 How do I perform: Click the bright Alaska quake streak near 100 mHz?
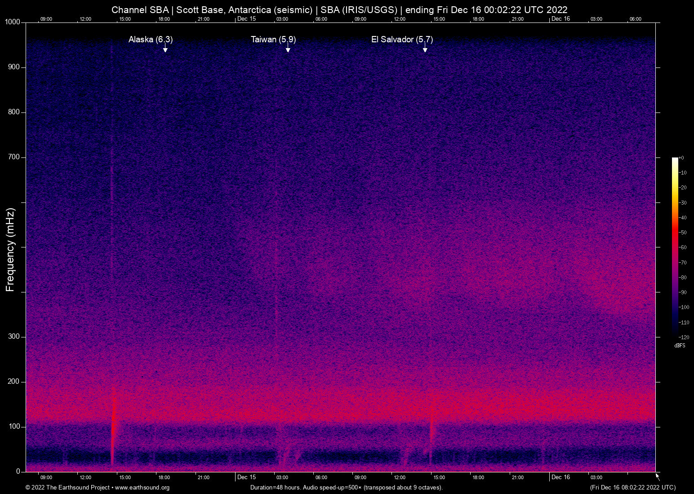[113, 427]
